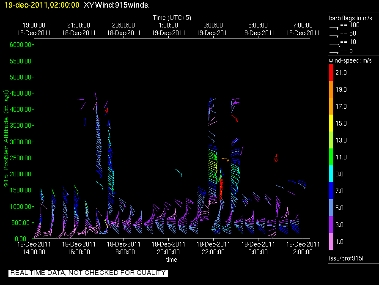Viewport: 379px width, 285px height.
Task: Click the 1000.00 altitude tick label
Action: click(21, 206)
